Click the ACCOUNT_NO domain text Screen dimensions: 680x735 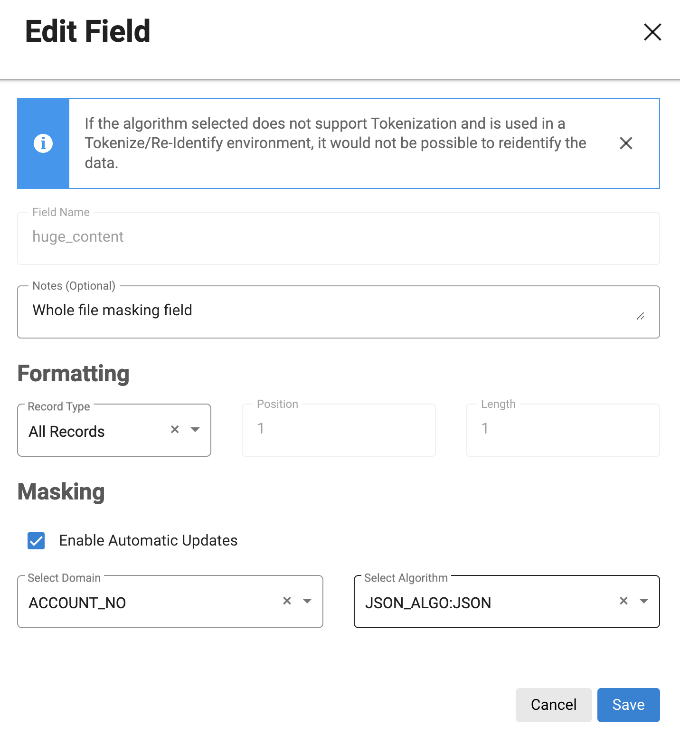(77, 603)
